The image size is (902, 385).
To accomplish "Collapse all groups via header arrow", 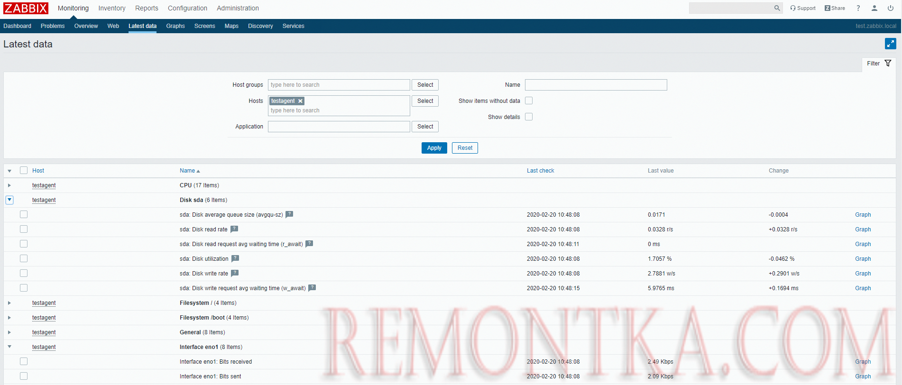I will [9, 171].
